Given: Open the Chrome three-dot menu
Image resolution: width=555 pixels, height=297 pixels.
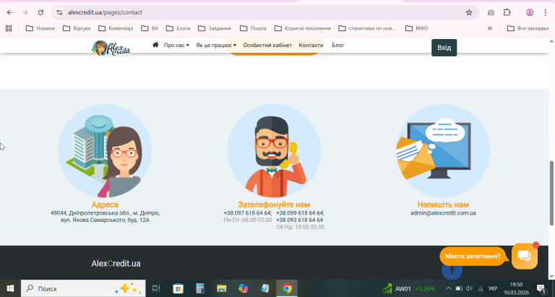Looking at the screenshot, I should [546, 12].
